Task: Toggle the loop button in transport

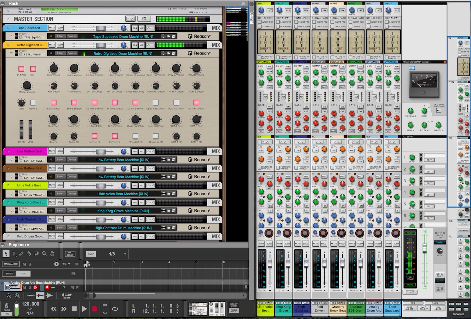Action: pyautogui.click(x=115, y=309)
